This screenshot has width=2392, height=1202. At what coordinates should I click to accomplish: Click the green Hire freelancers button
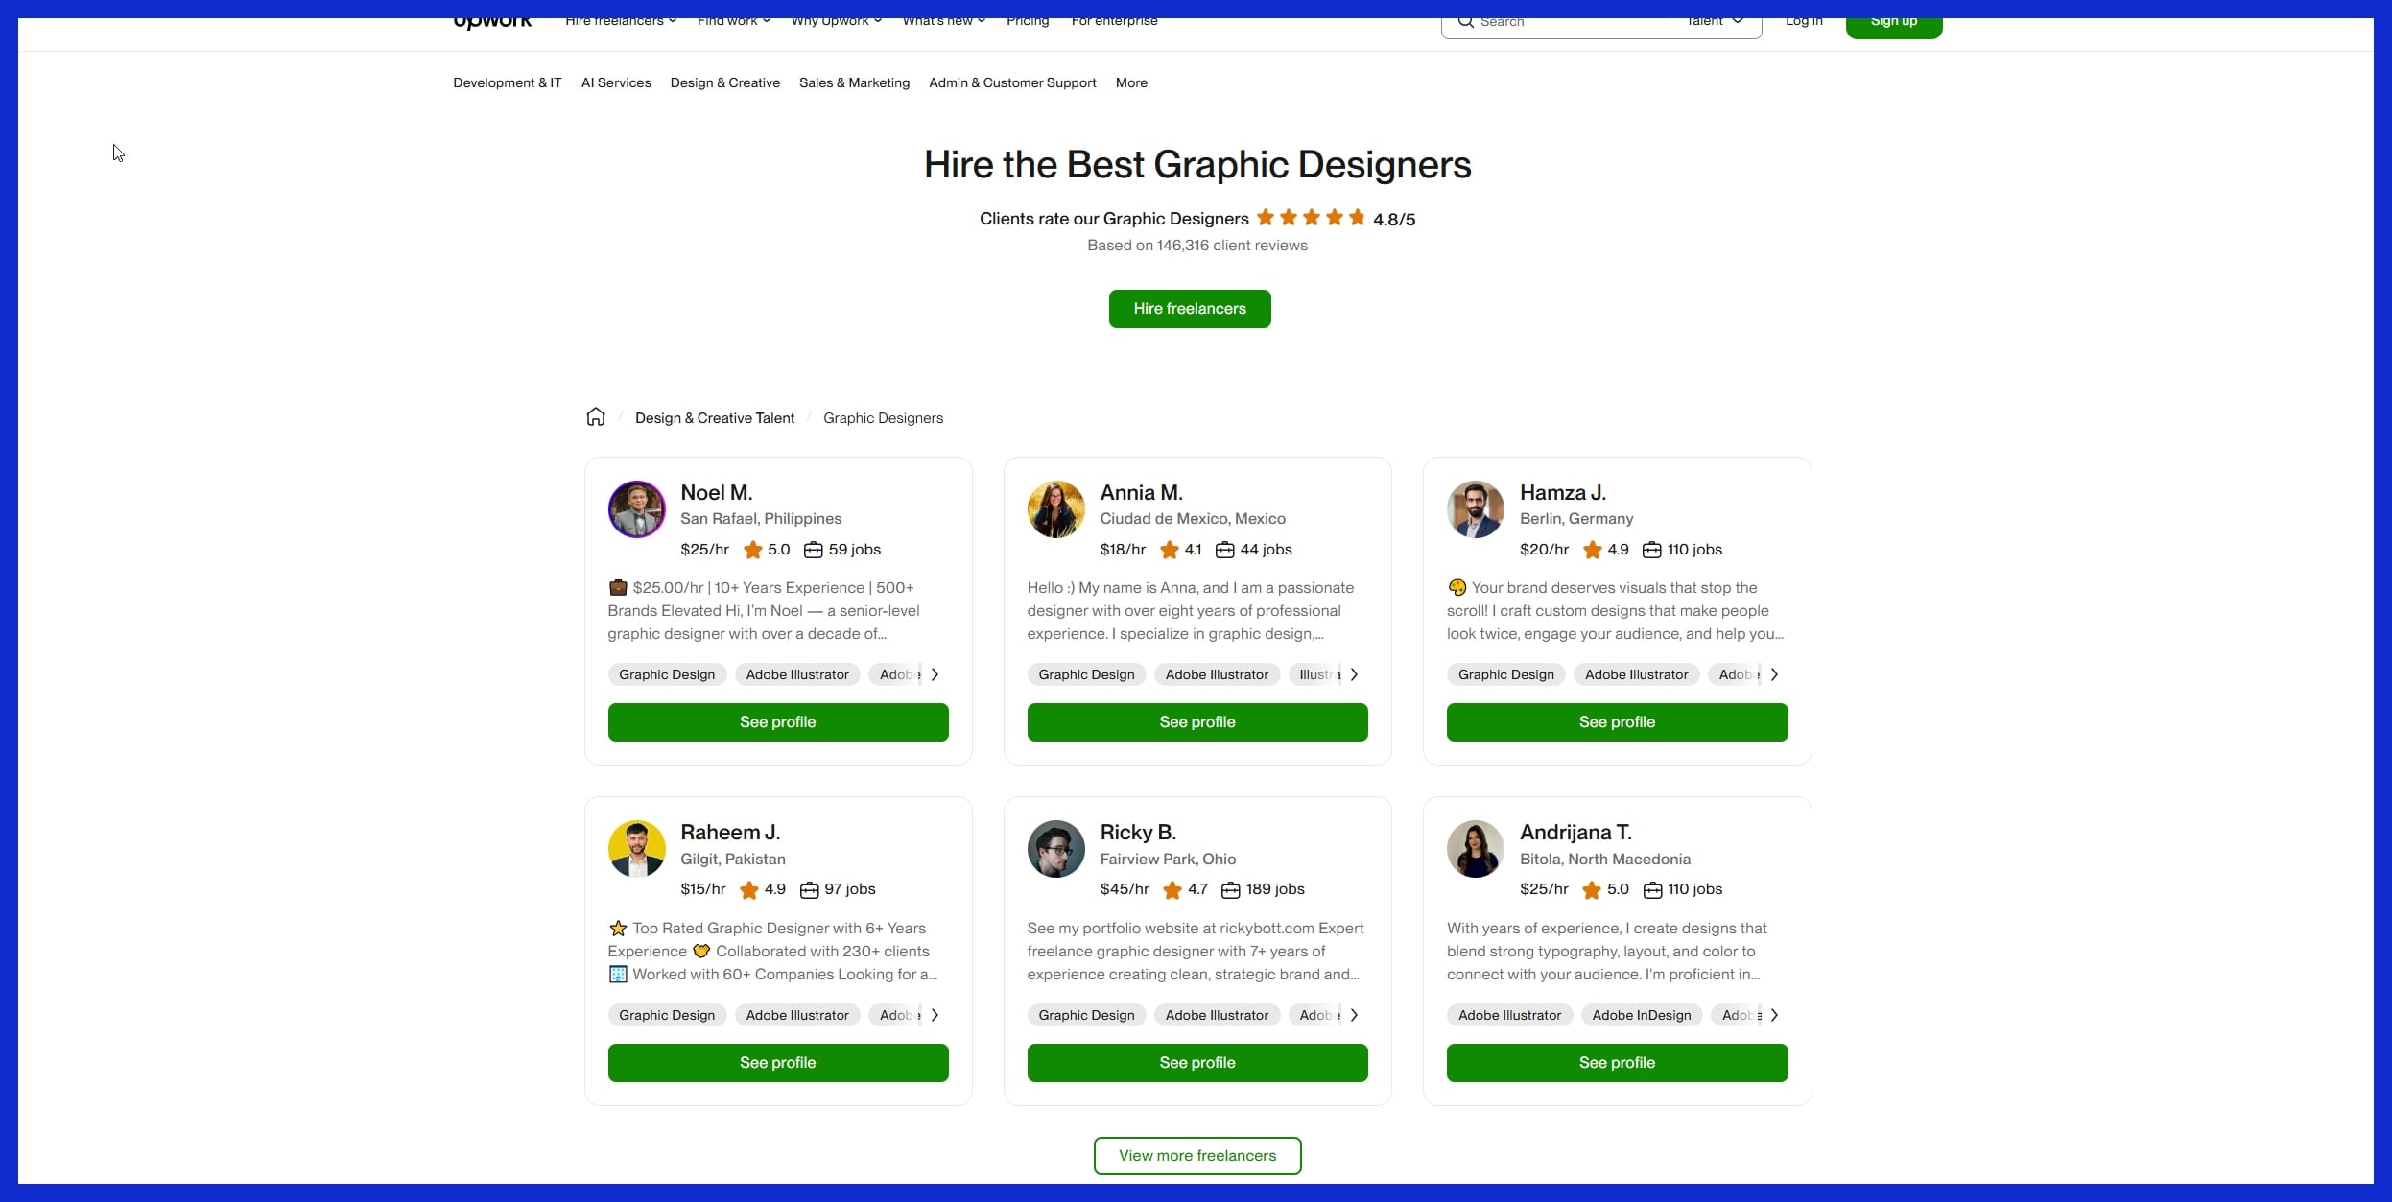tap(1189, 308)
